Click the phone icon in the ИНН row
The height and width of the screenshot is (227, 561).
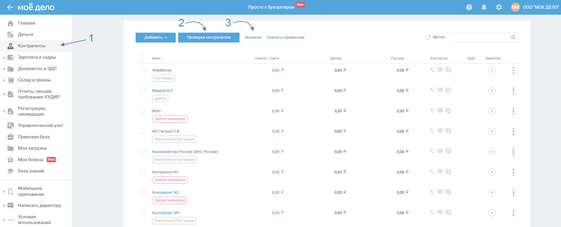(432, 110)
